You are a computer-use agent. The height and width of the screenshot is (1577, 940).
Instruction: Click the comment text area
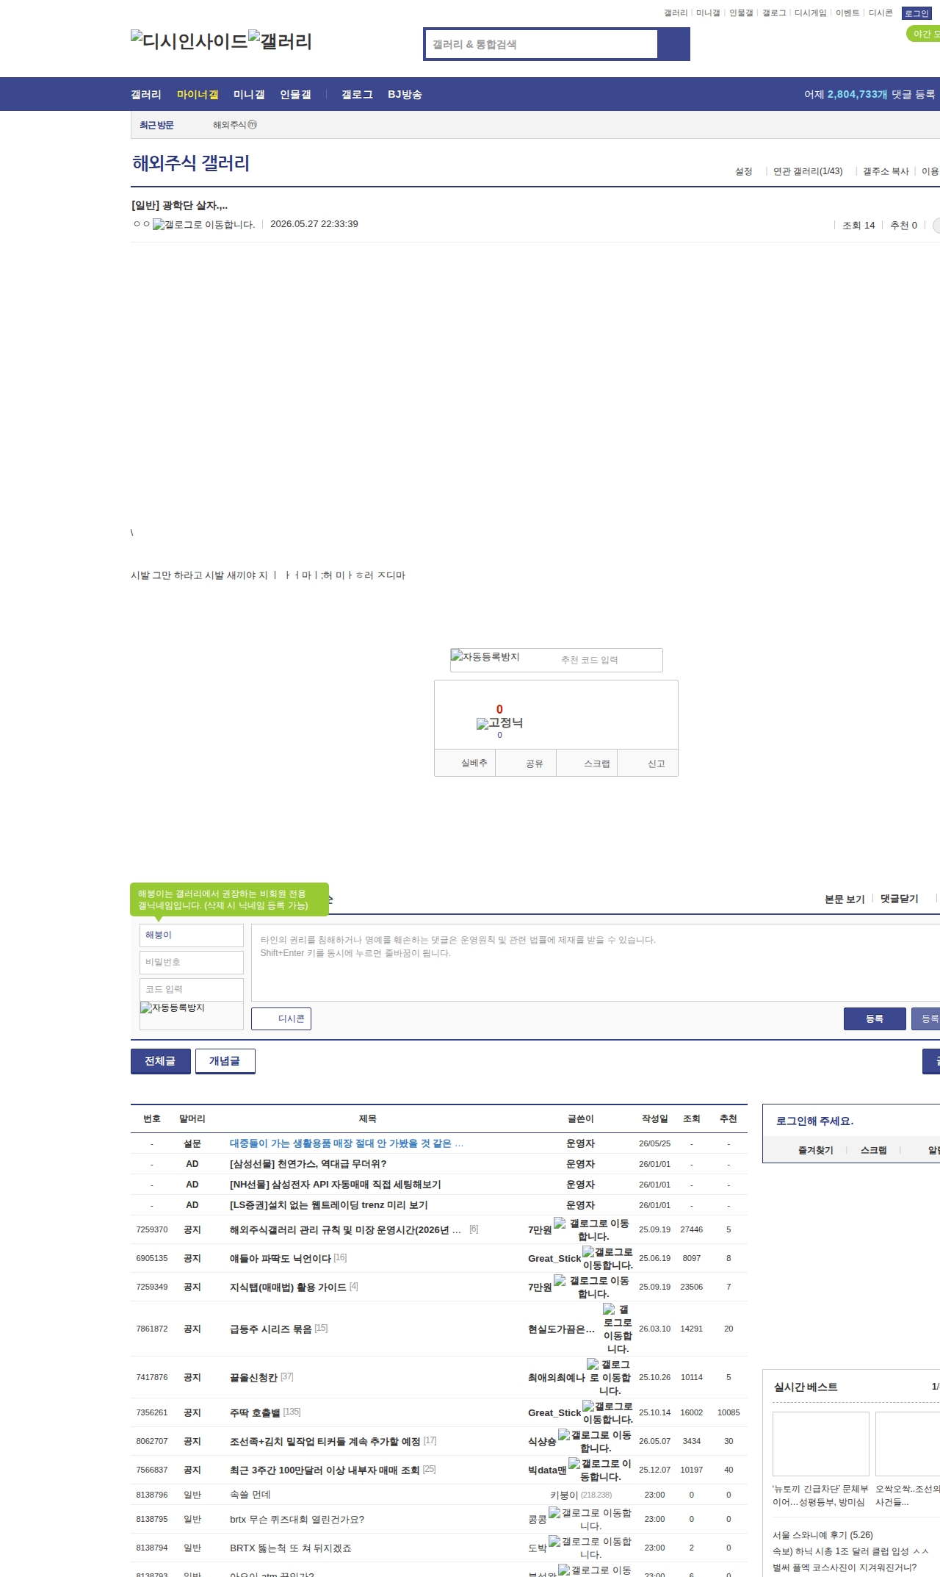click(x=596, y=963)
